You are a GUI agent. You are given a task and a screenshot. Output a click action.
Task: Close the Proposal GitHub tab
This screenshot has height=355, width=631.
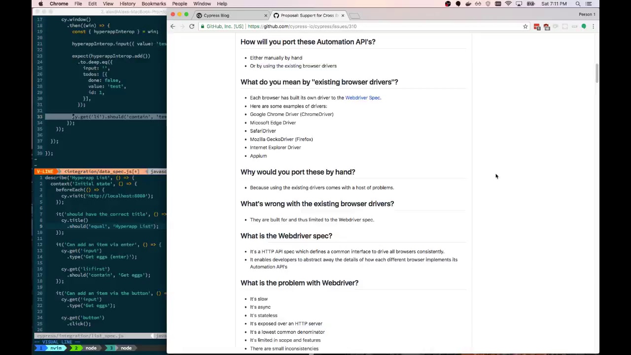coord(343,15)
